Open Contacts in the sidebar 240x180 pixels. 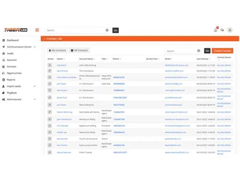(x=12, y=67)
